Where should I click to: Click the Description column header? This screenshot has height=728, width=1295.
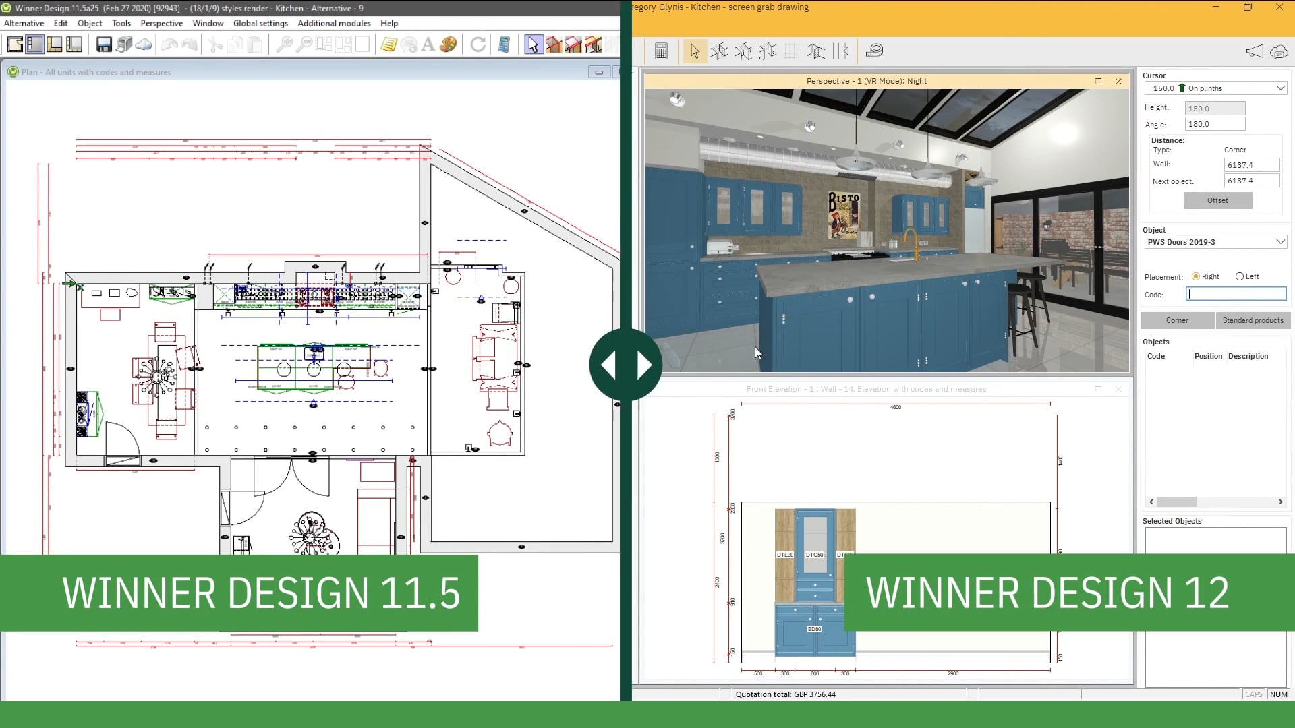1248,356
